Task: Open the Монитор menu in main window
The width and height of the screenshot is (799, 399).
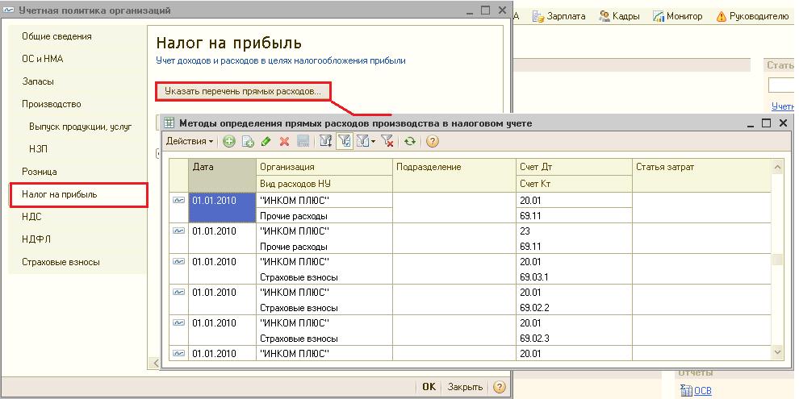Action: tap(677, 16)
